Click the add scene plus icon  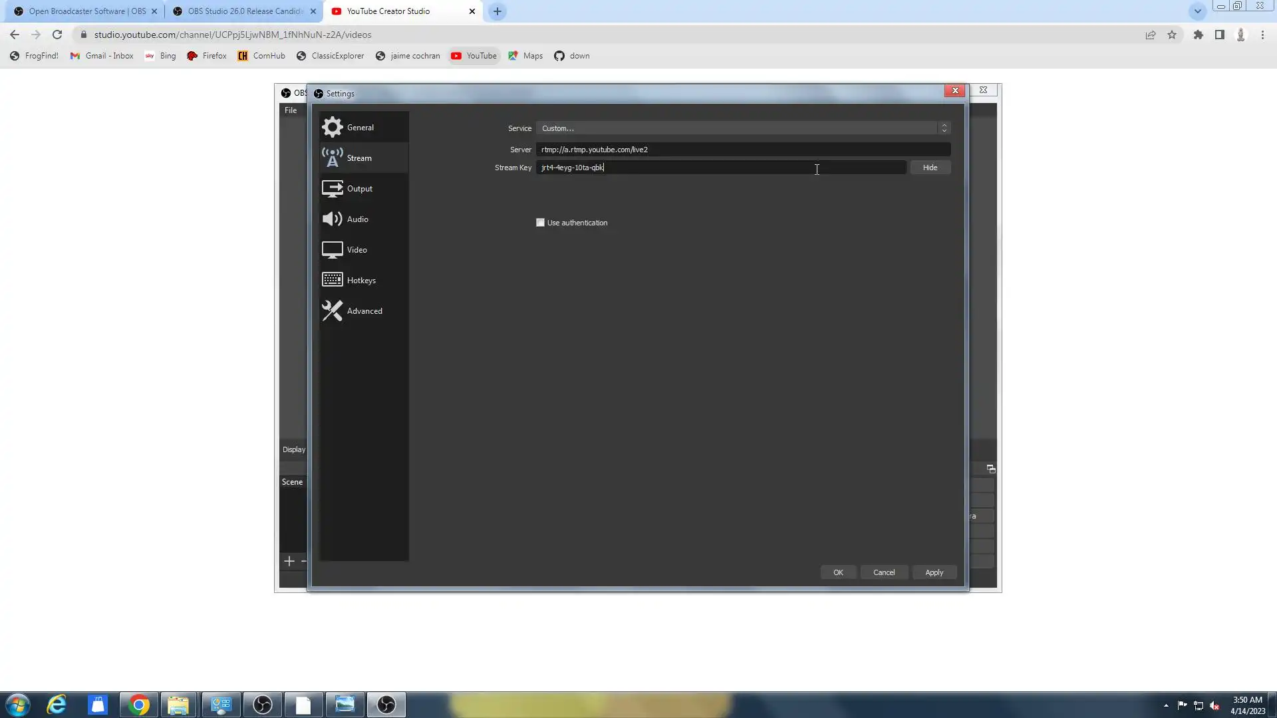click(x=289, y=561)
